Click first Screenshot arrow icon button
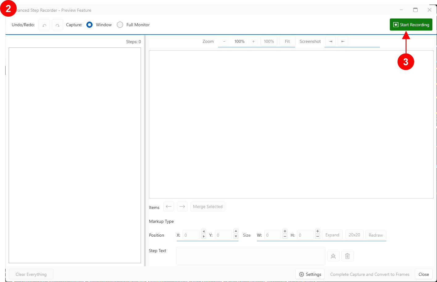 pyautogui.click(x=331, y=41)
